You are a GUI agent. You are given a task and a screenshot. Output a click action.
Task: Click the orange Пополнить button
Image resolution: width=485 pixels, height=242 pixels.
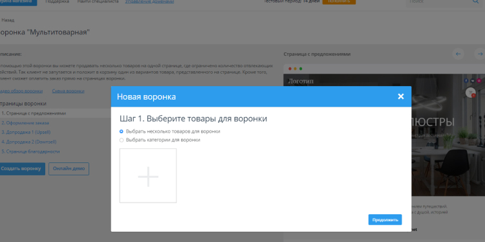tap(339, 1)
